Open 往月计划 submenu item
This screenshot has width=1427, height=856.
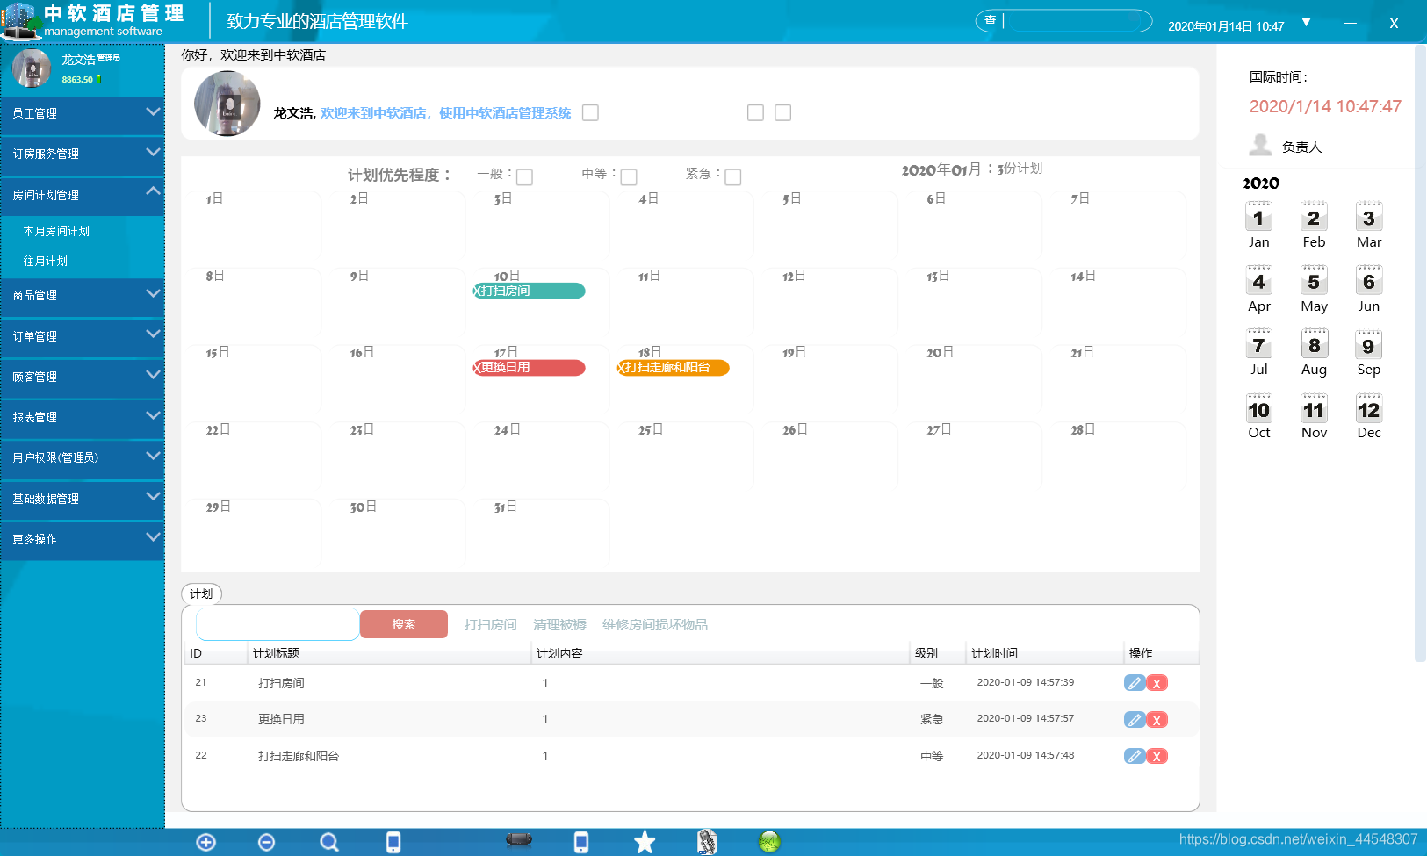[46, 261]
